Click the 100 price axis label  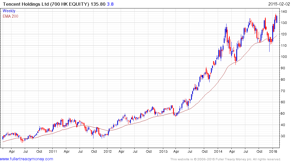(x=284, y=57)
